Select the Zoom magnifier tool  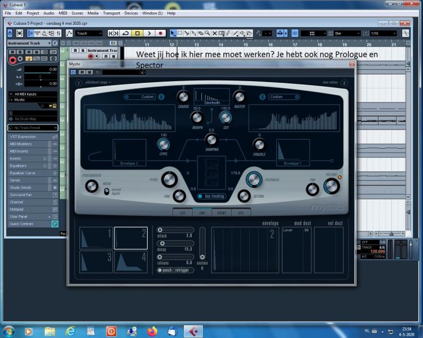coord(208,33)
